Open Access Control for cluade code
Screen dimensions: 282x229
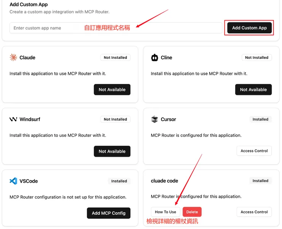click(254, 212)
